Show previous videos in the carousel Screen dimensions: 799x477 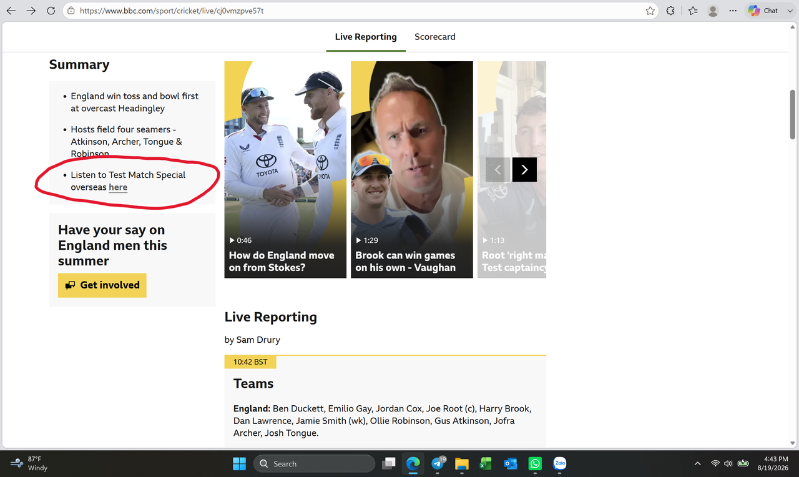(498, 170)
